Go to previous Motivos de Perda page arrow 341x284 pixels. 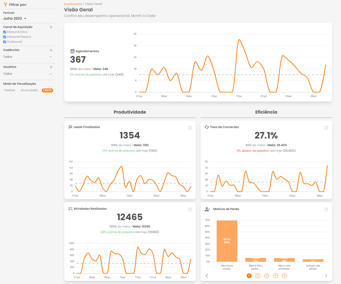click(x=207, y=276)
